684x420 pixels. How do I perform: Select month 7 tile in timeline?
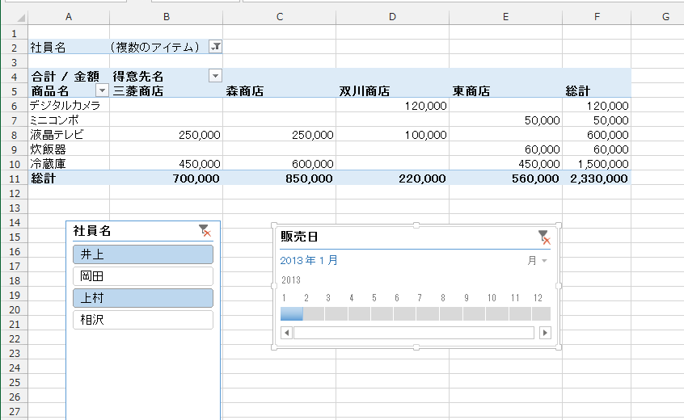[x=428, y=313]
